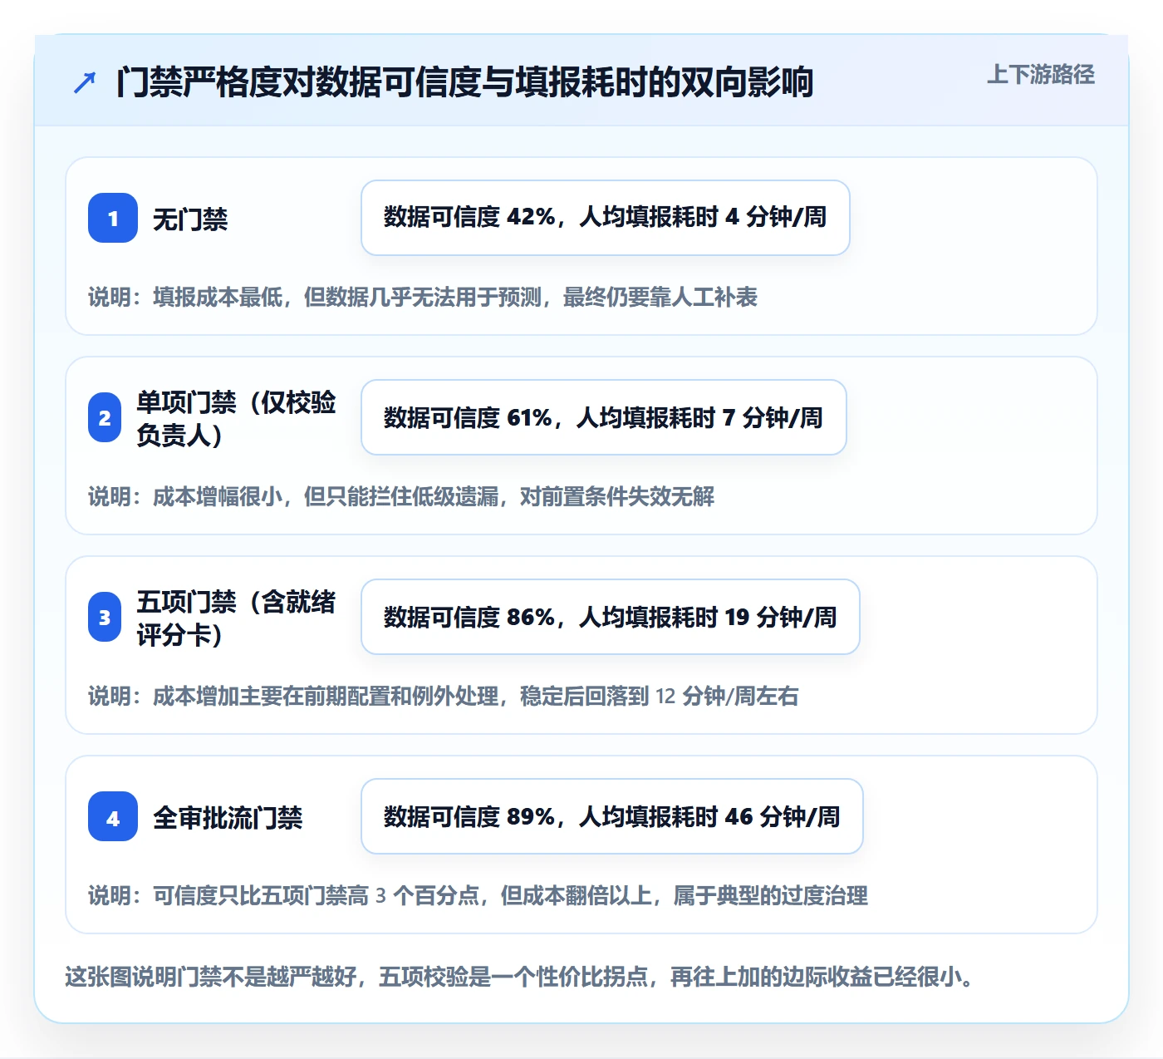The image size is (1163, 1059).
Task: Click the arrow icon beside the title
Action: pos(85,82)
